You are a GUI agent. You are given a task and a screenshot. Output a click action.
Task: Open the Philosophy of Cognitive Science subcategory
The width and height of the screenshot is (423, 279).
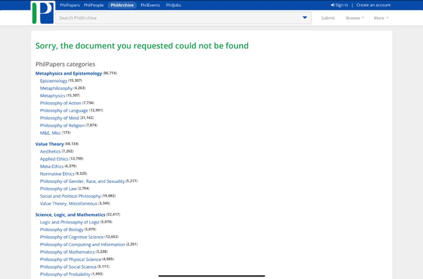(72, 237)
